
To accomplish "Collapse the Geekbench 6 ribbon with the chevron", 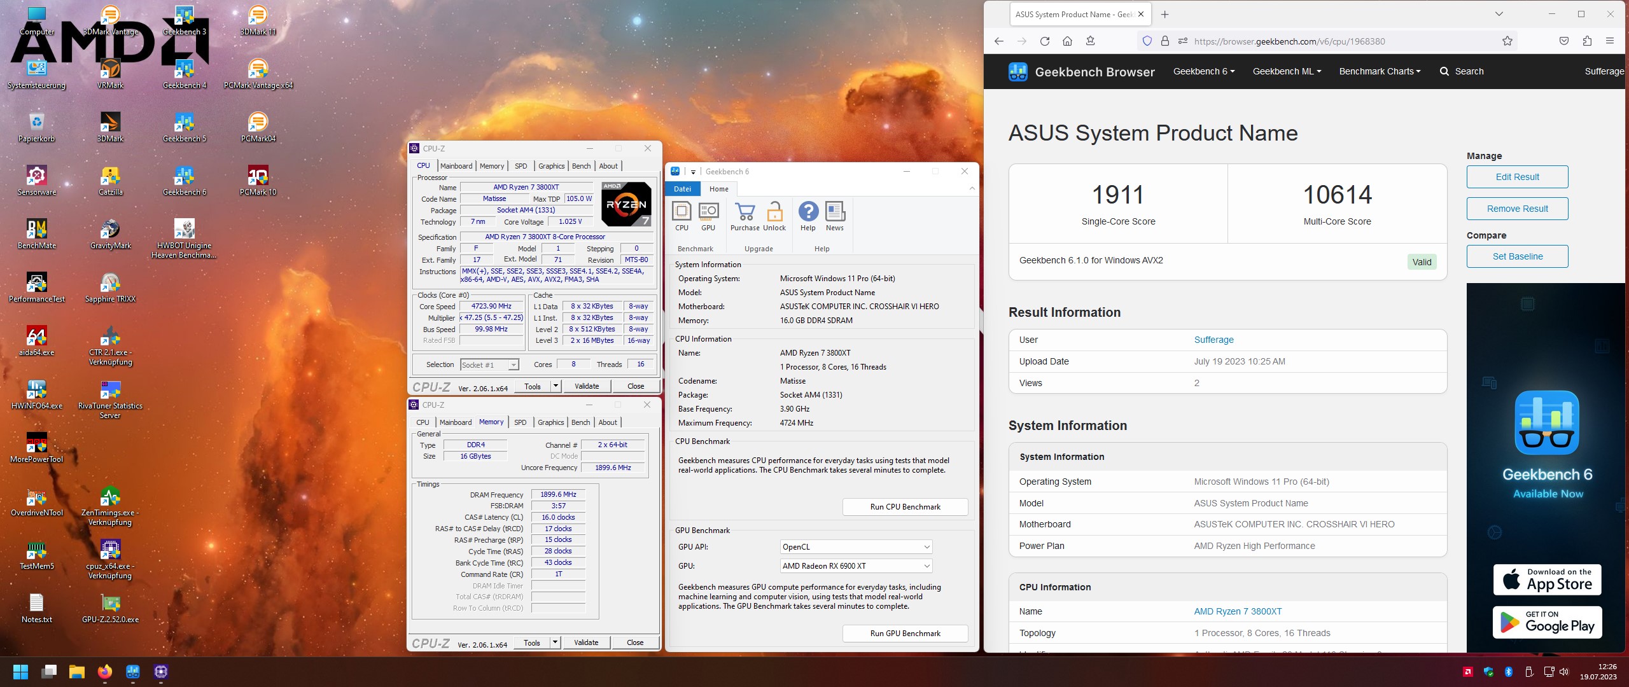I will point(972,188).
